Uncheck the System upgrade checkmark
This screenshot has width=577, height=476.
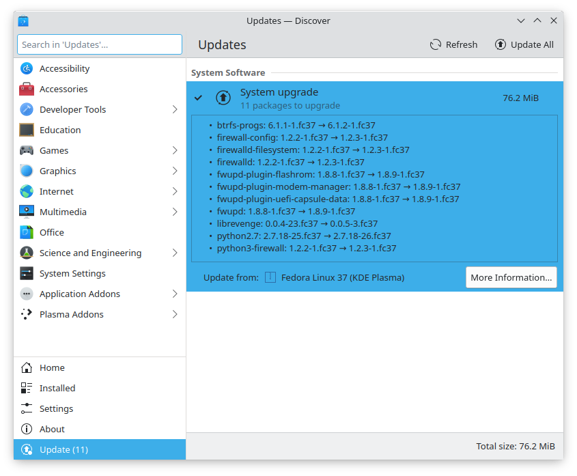click(x=198, y=98)
